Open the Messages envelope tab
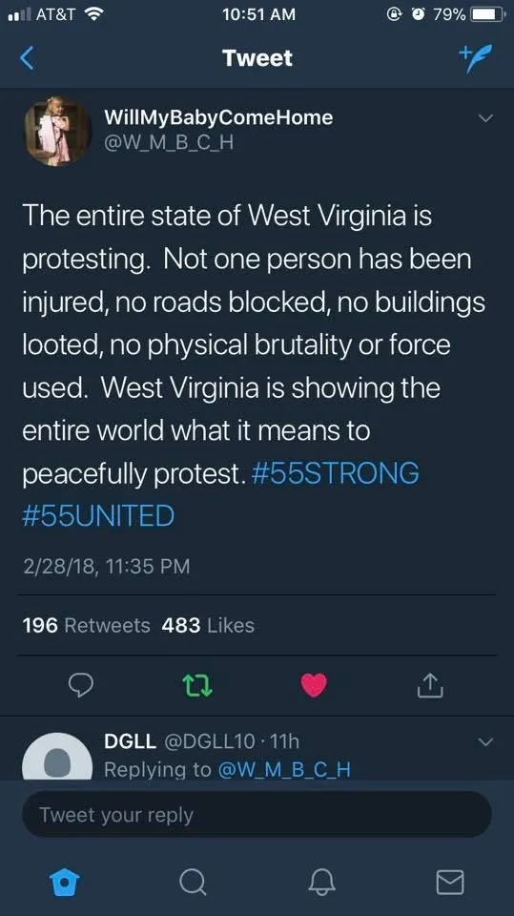 tap(450, 882)
